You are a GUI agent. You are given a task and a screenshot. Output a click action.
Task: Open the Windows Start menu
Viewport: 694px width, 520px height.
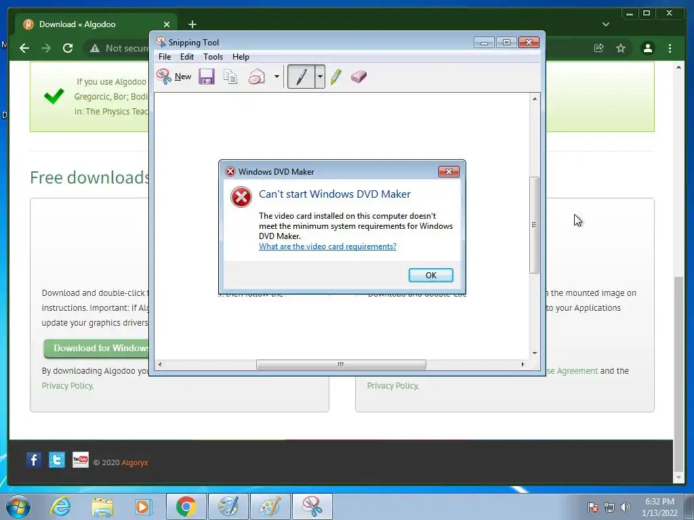(18, 506)
